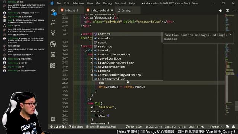The width and height of the screenshot is (238, 134).
Task: Select the capitalized Console suggestion
Action: tap(127, 51)
